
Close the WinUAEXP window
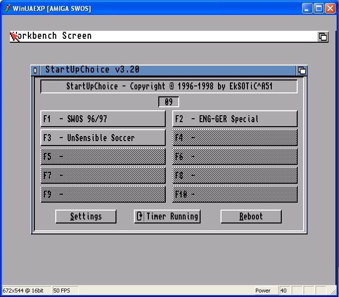pyautogui.click(x=331, y=8)
